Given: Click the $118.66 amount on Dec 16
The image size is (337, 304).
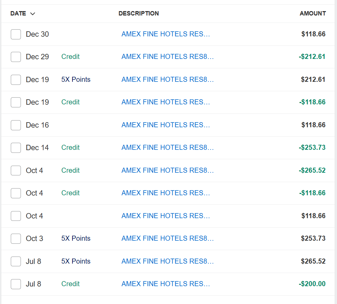Looking at the screenshot, I should point(313,125).
